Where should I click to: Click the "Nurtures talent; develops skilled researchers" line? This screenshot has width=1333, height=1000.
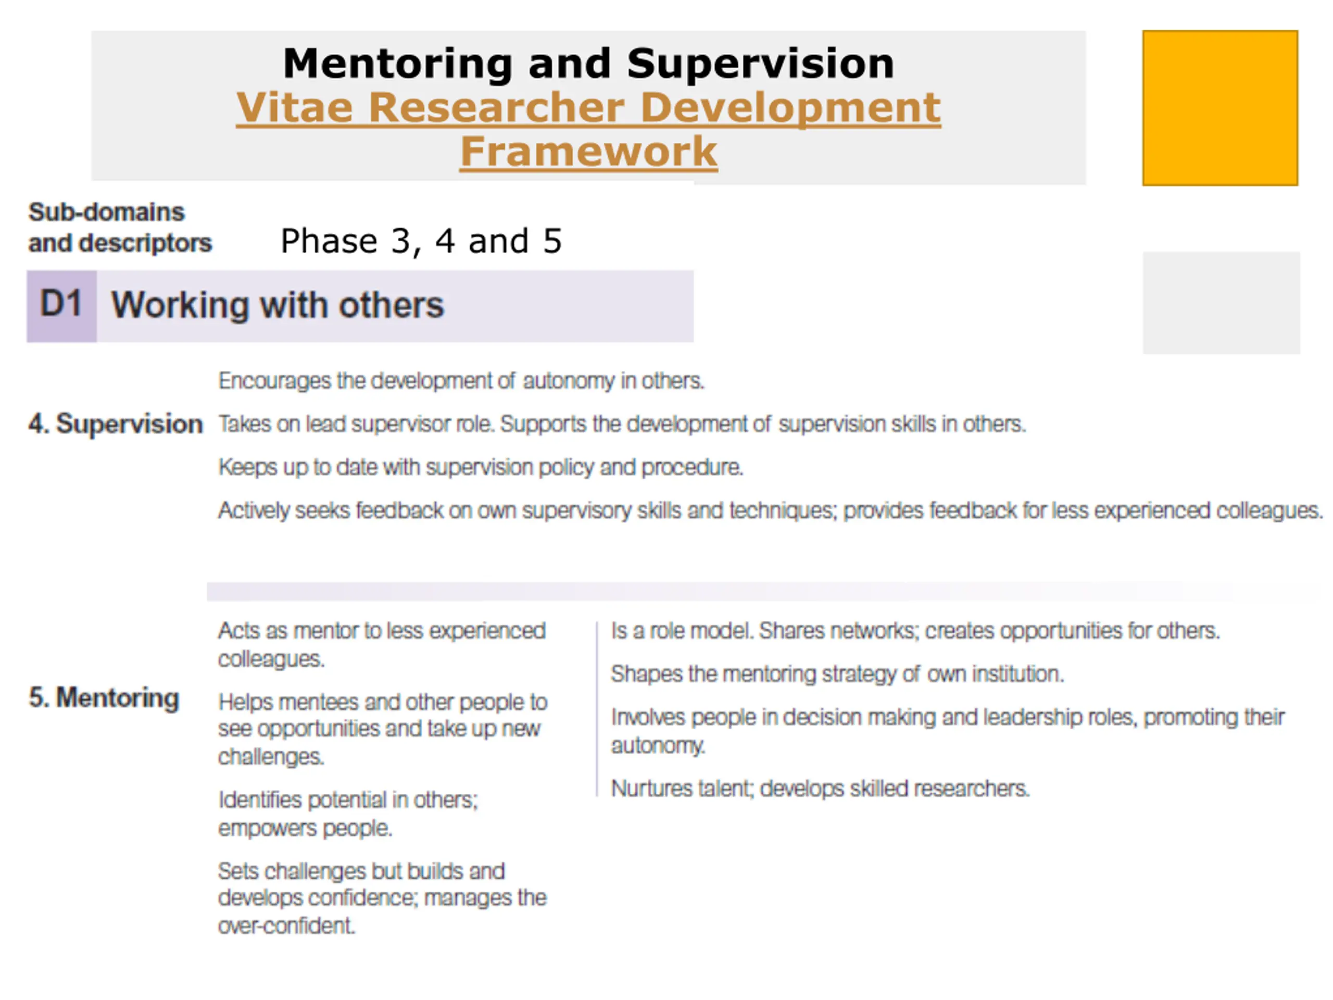(820, 789)
